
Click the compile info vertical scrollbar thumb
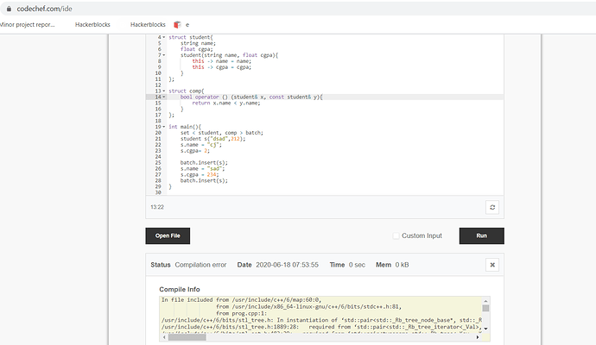(485, 308)
